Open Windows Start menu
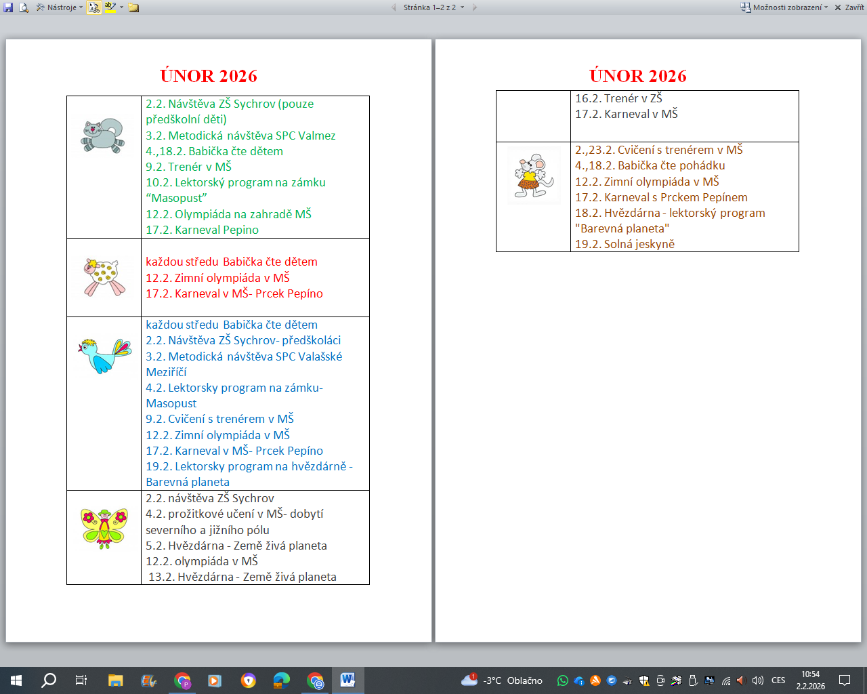The width and height of the screenshot is (867, 694). point(16,680)
